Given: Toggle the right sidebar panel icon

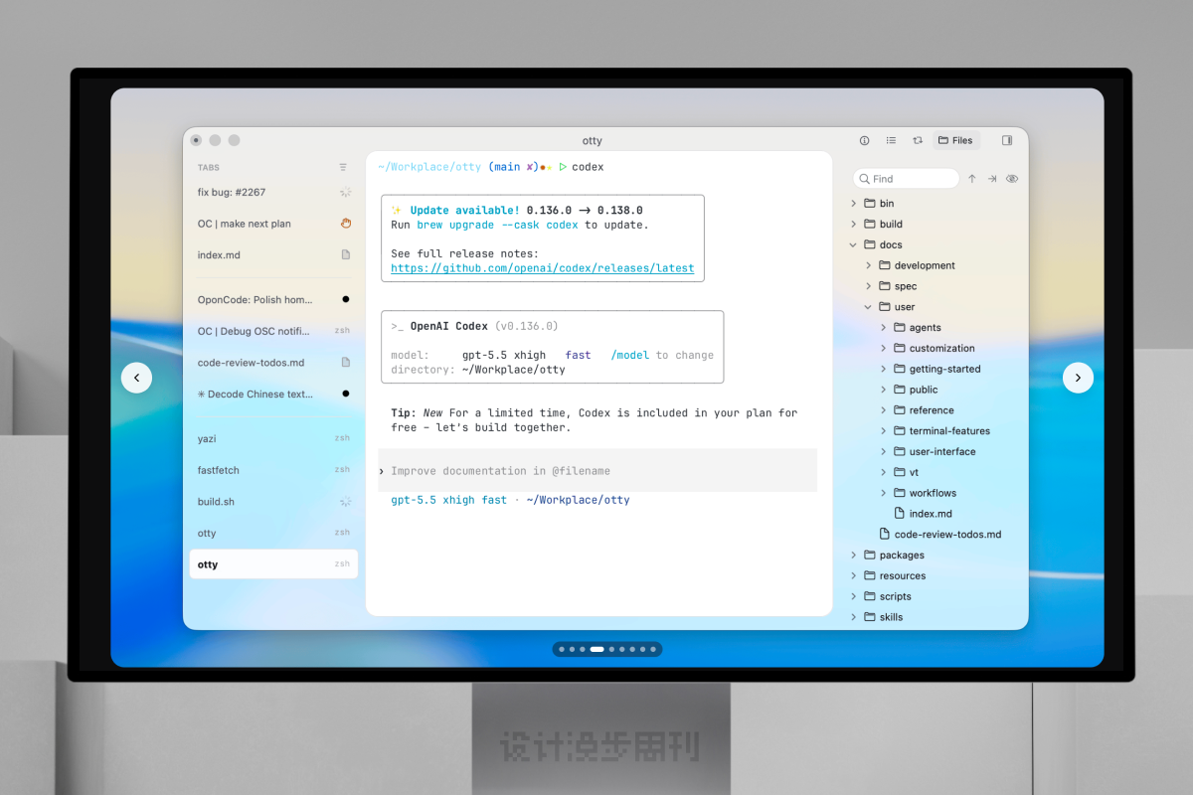Looking at the screenshot, I should [1007, 140].
